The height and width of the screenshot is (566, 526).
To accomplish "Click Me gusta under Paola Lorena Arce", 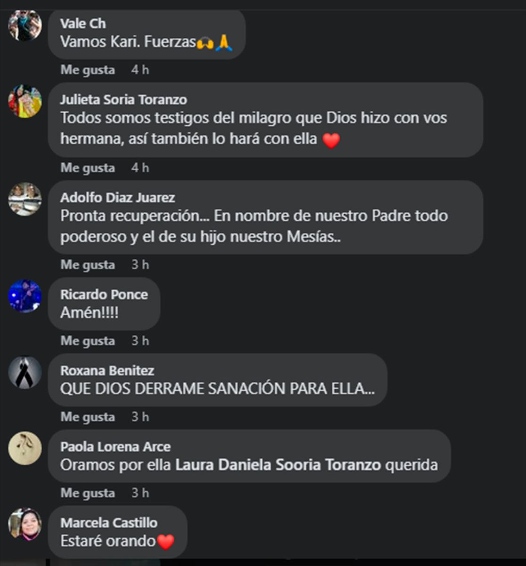I will coord(88,493).
